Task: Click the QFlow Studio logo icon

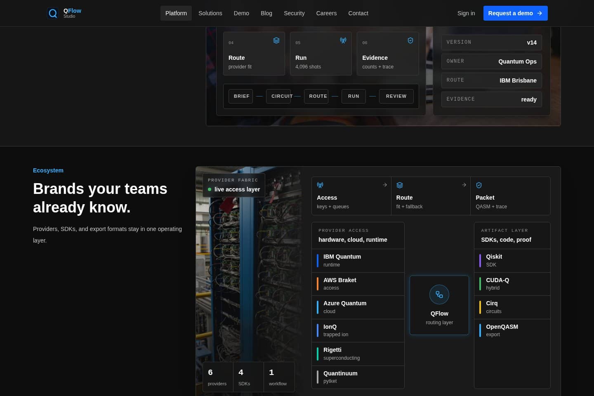Action: point(53,13)
